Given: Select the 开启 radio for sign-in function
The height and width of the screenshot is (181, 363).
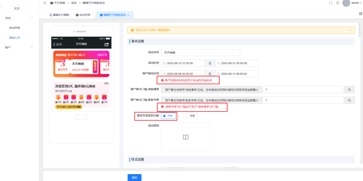Looking at the screenshot, I should coord(168,116).
